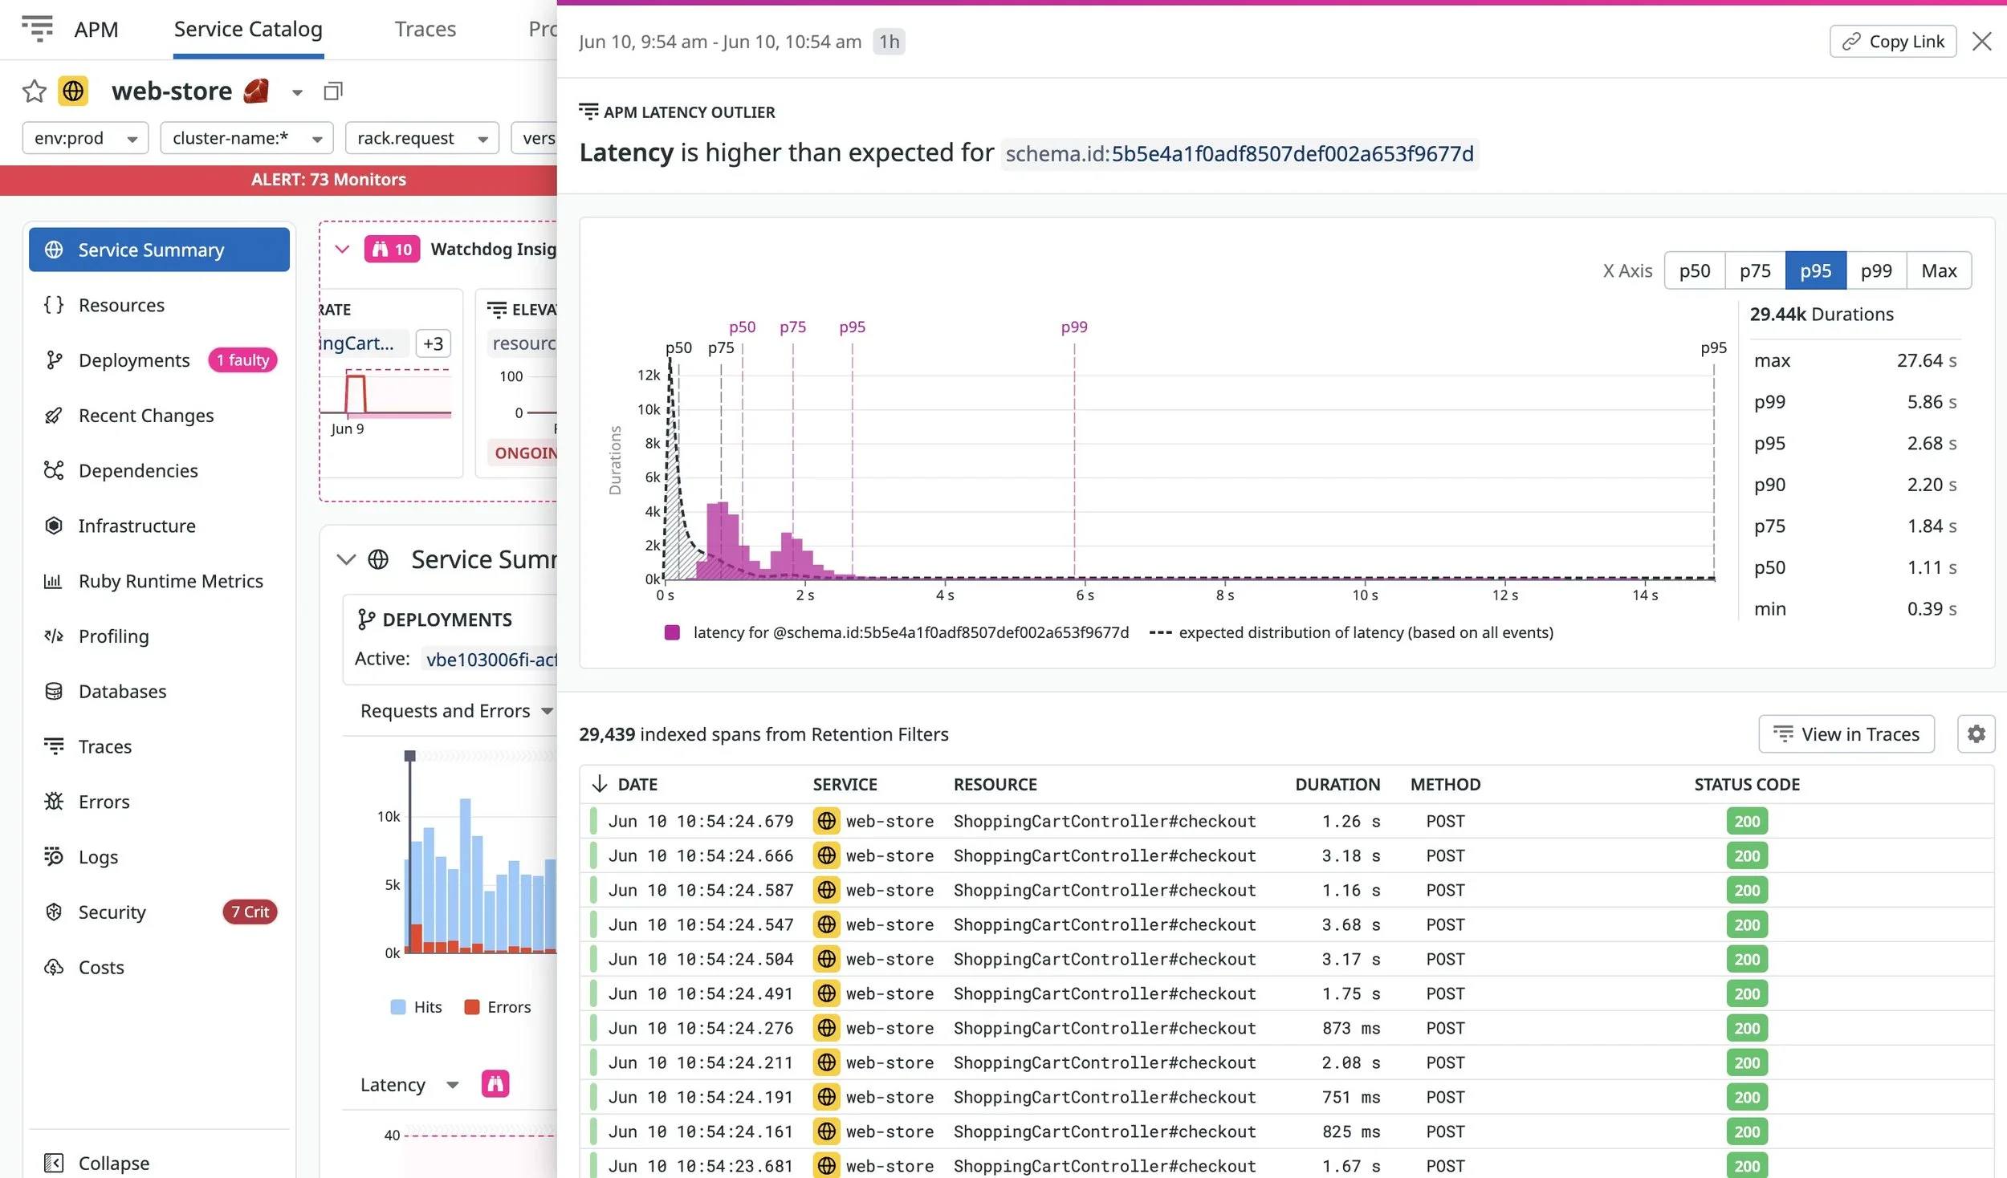Click the View in Traces button
Screen dimensions: 2007x1178
1846,733
